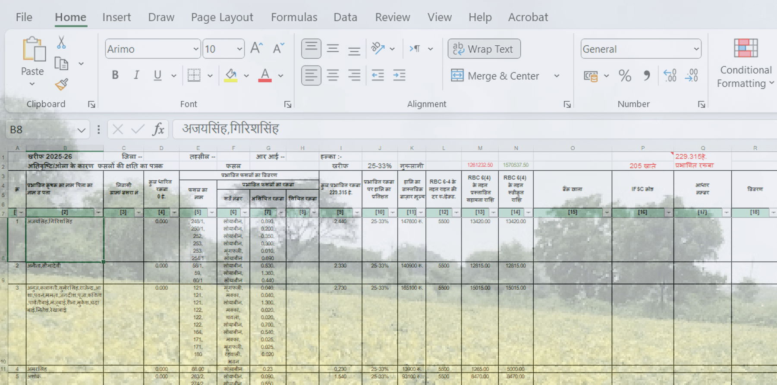Open the Arimo font name dropdown

coord(195,49)
